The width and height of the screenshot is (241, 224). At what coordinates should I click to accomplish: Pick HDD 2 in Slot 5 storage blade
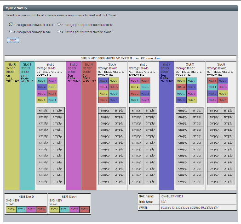point(103,94)
